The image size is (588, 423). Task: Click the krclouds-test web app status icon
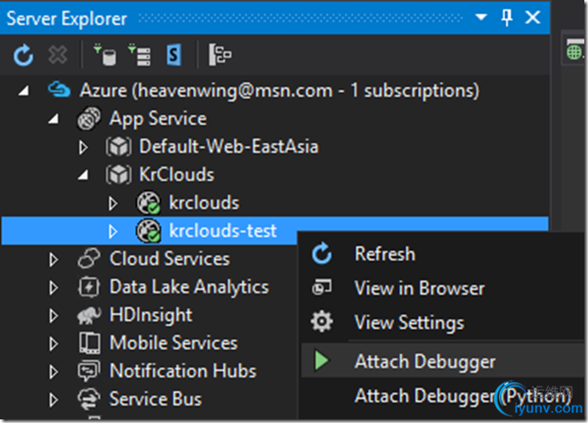tap(148, 231)
